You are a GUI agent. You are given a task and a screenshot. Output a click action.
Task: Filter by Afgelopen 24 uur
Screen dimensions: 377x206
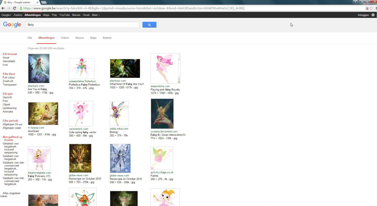pos(12,124)
